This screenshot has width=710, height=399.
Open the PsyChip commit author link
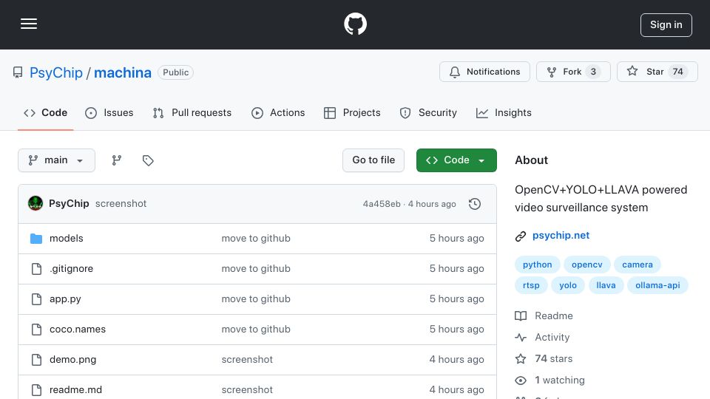click(x=69, y=204)
